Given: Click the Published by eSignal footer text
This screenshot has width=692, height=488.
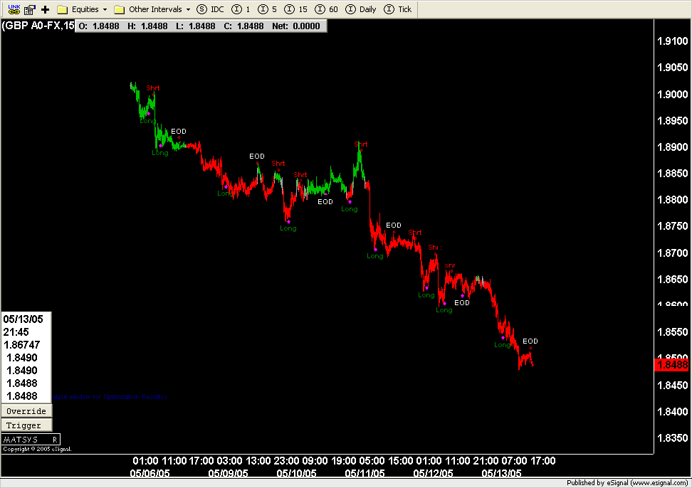Looking at the screenshot, I should 627,483.
